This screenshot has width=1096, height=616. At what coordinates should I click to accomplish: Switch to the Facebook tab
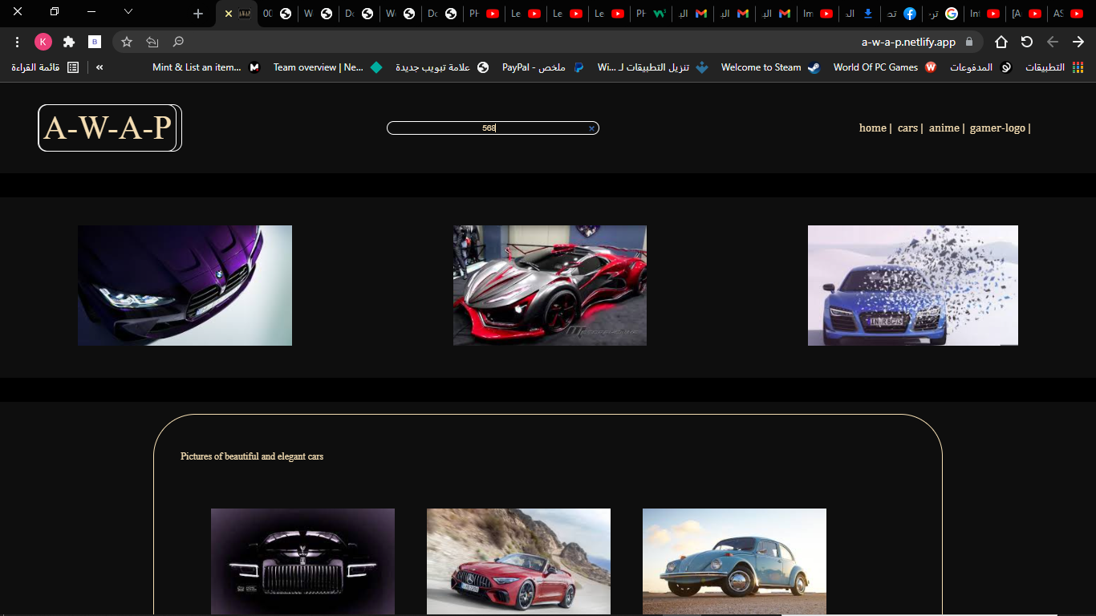click(909, 14)
